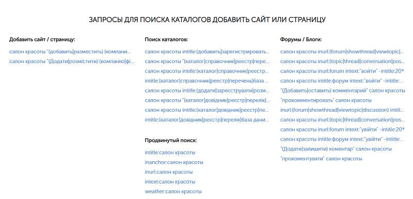Open '"(Додати|залишити) коментар" салон красоты' link
The width and height of the screenshot is (413, 199).
pyautogui.click(x=336, y=149)
